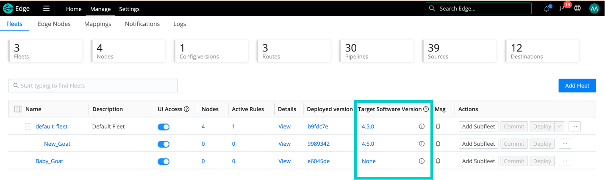The image size is (605, 180).
Task: Open the Deploy dropdown arrow for default_fleet
Action: click(x=559, y=126)
